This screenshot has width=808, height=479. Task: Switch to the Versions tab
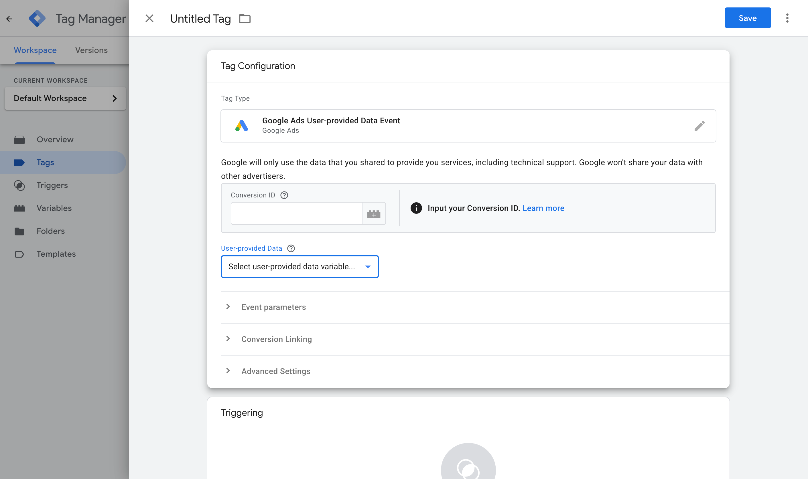tap(91, 50)
